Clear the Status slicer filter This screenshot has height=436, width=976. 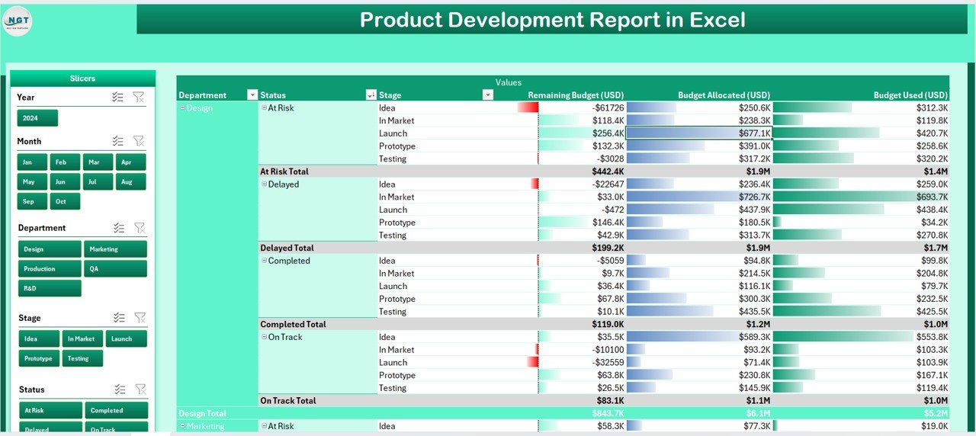tap(139, 390)
